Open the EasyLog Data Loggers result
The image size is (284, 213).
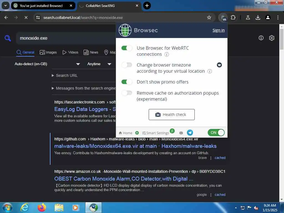click(x=85, y=109)
